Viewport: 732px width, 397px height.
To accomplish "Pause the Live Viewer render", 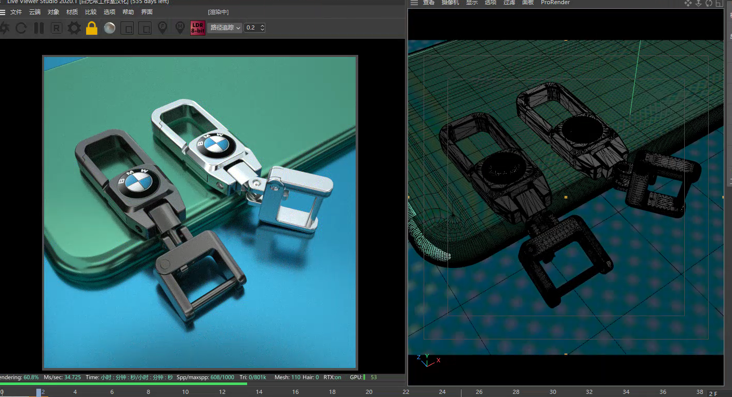I will 39,28.
